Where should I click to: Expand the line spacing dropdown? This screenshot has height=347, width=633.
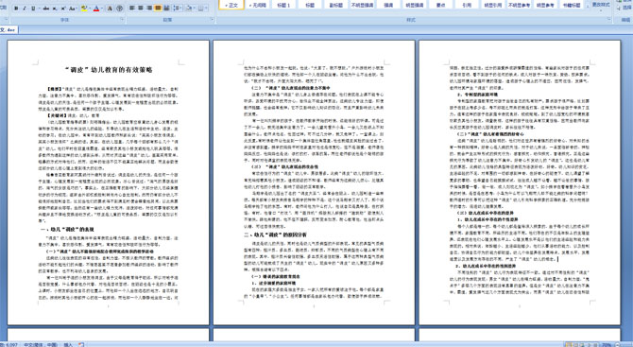coord(180,9)
